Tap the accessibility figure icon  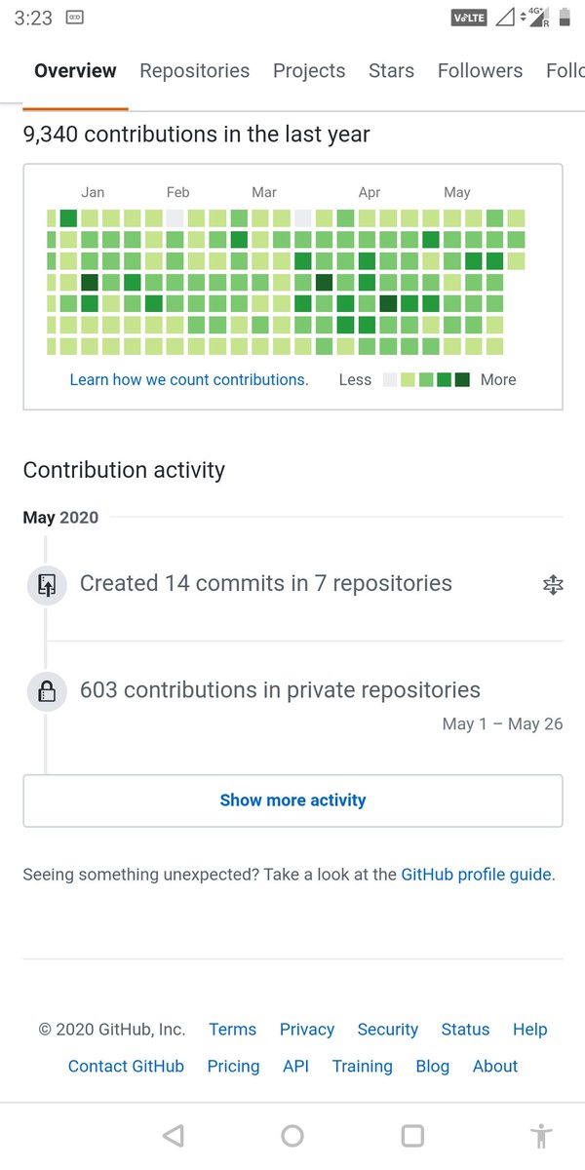541,1136
